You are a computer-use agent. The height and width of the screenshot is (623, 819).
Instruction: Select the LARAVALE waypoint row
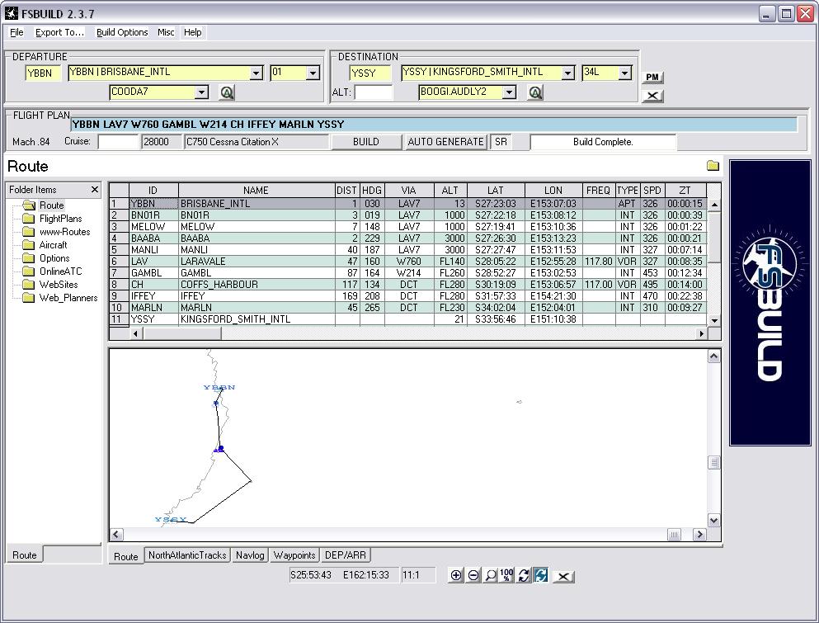[407, 262]
